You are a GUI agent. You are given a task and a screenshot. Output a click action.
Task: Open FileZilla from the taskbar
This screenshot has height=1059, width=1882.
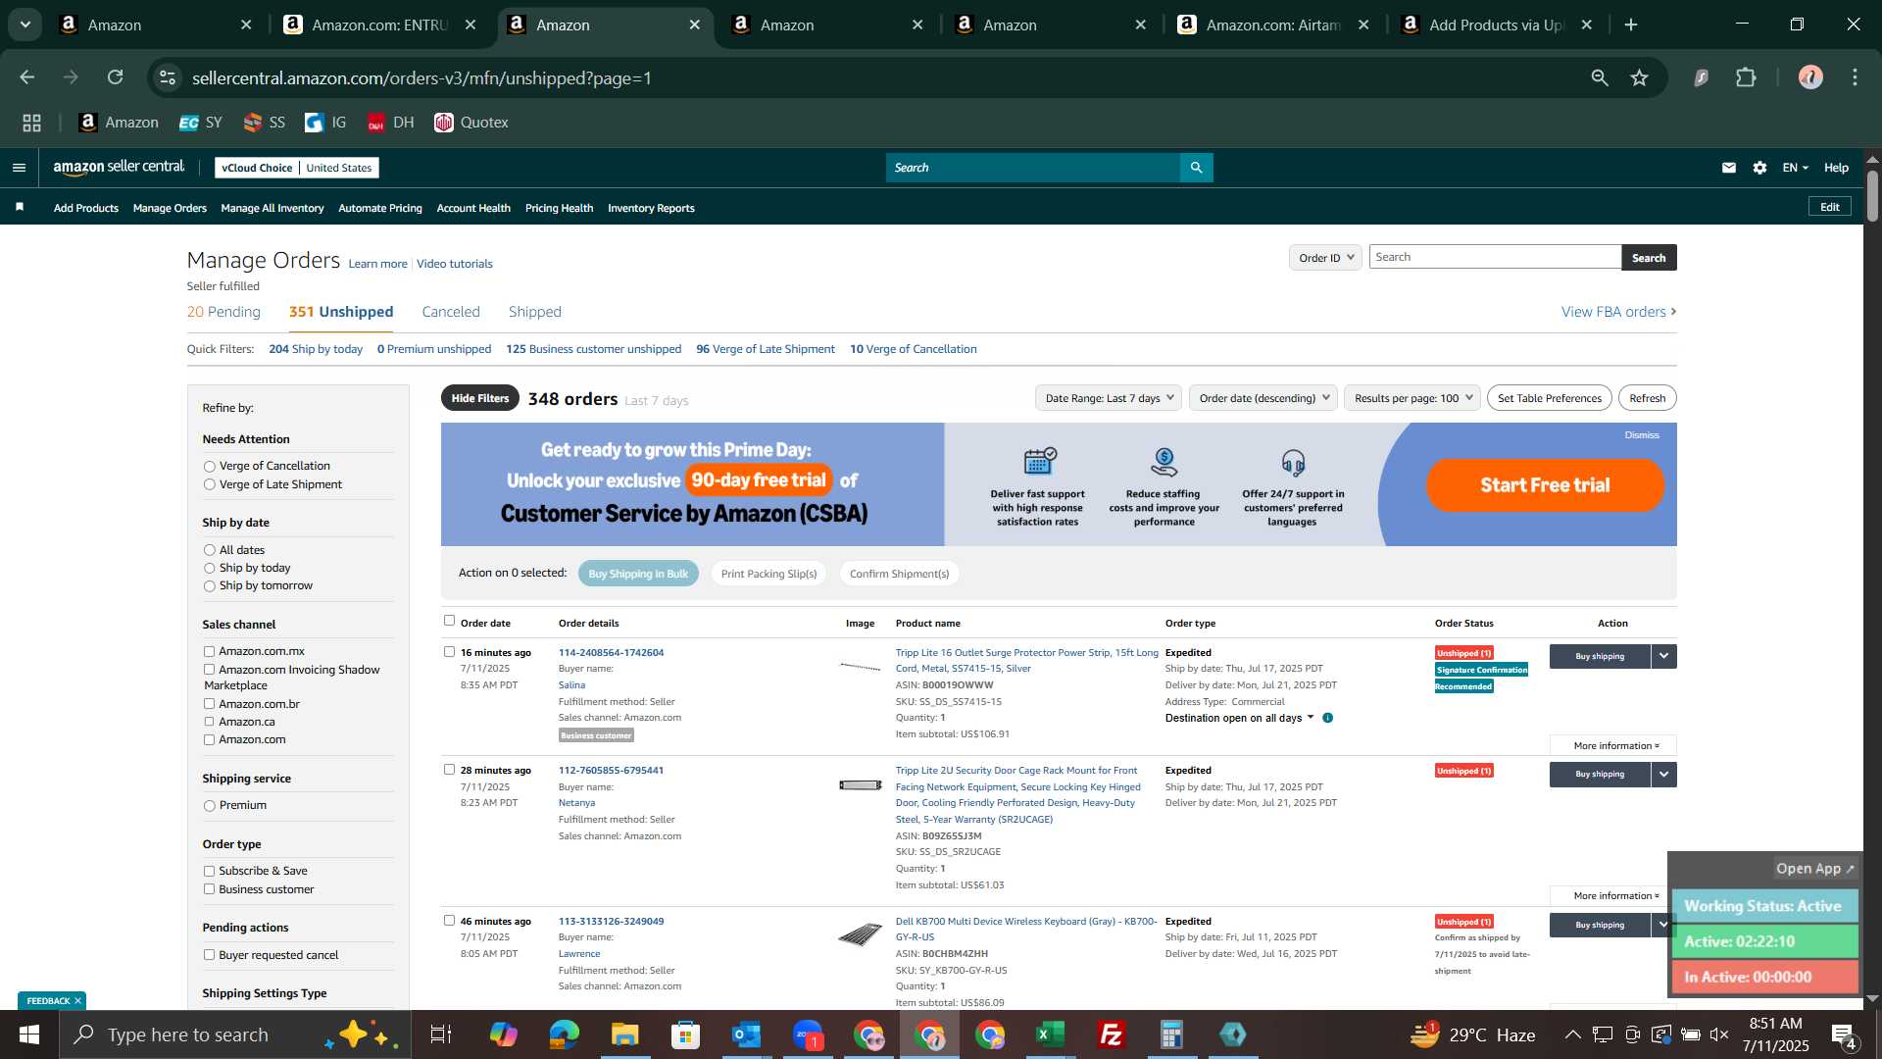click(1111, 1034)
